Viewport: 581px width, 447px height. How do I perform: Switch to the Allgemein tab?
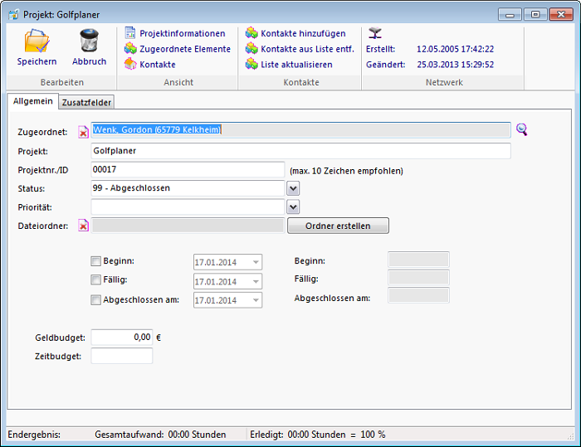[x=32, y=101]
